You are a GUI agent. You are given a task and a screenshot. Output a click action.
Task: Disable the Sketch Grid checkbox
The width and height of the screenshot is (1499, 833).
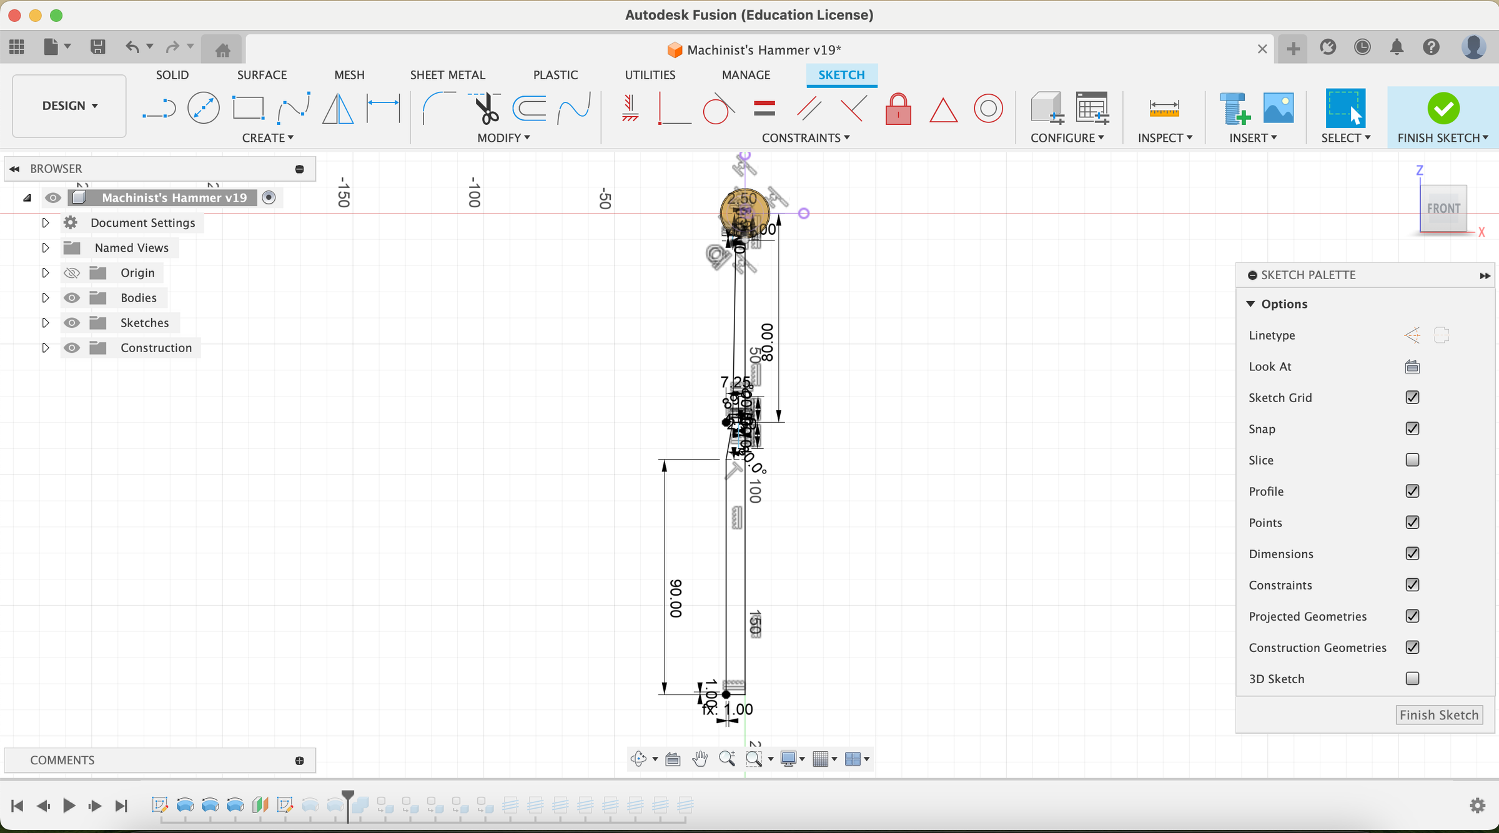tap(1412, 398)
